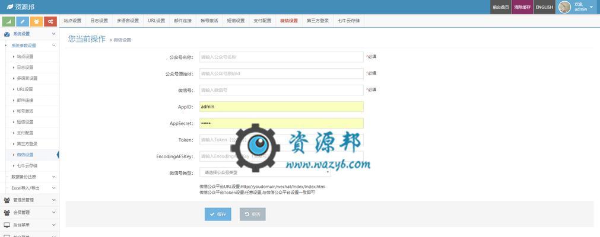Screen dimensions: 600x237
Task: Switch to the URL设置 tab
Action: [157, 21]
